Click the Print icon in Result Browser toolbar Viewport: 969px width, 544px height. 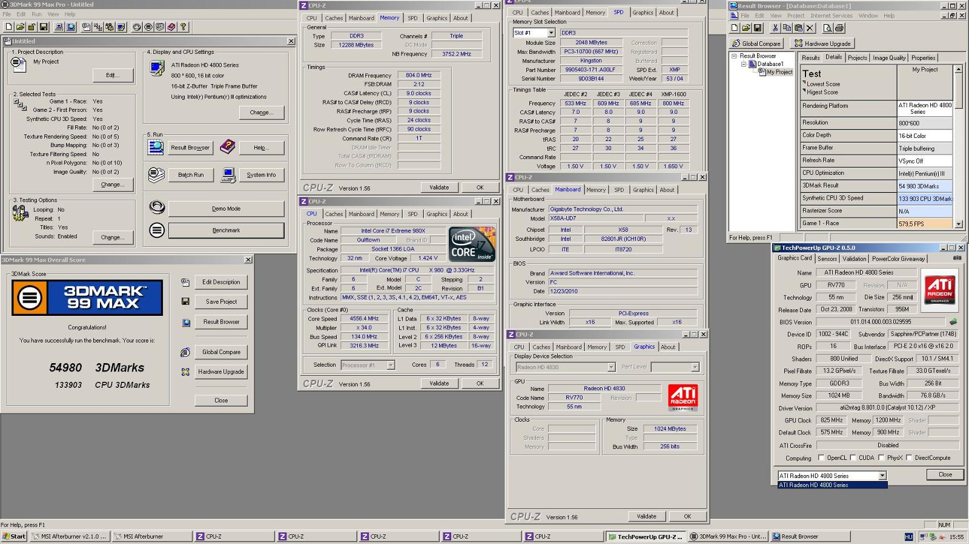[839, 28]
